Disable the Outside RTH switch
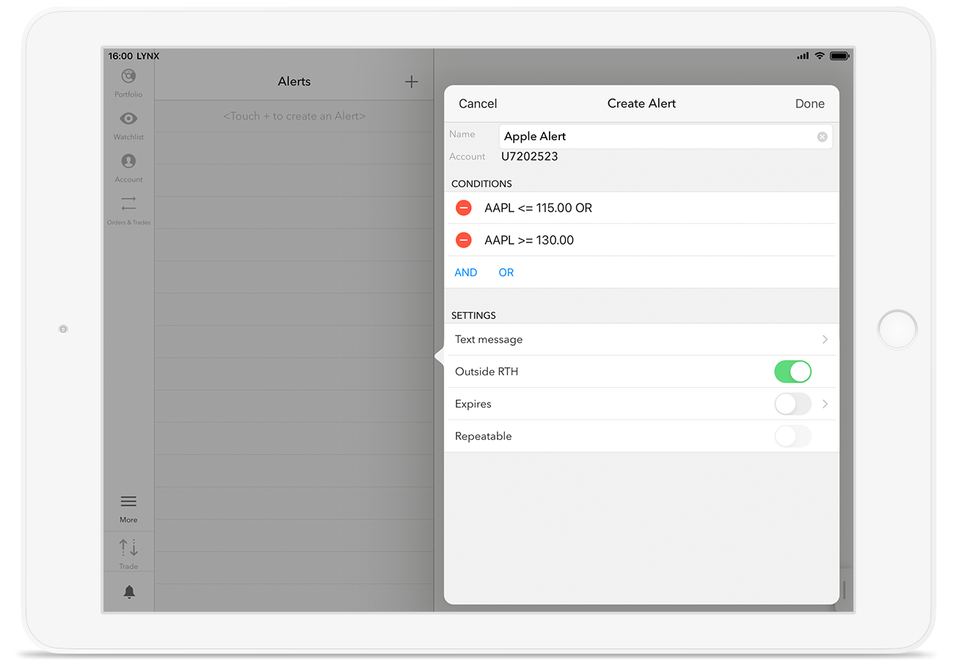 point(793,372)
